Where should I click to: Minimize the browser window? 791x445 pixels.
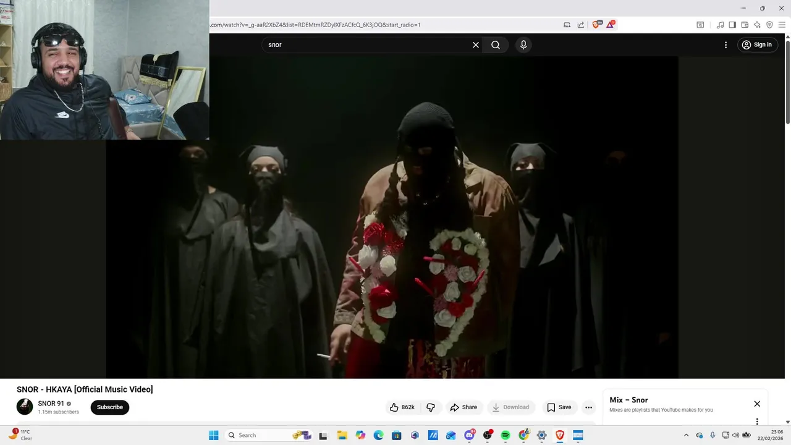click(x=744, y=8)
